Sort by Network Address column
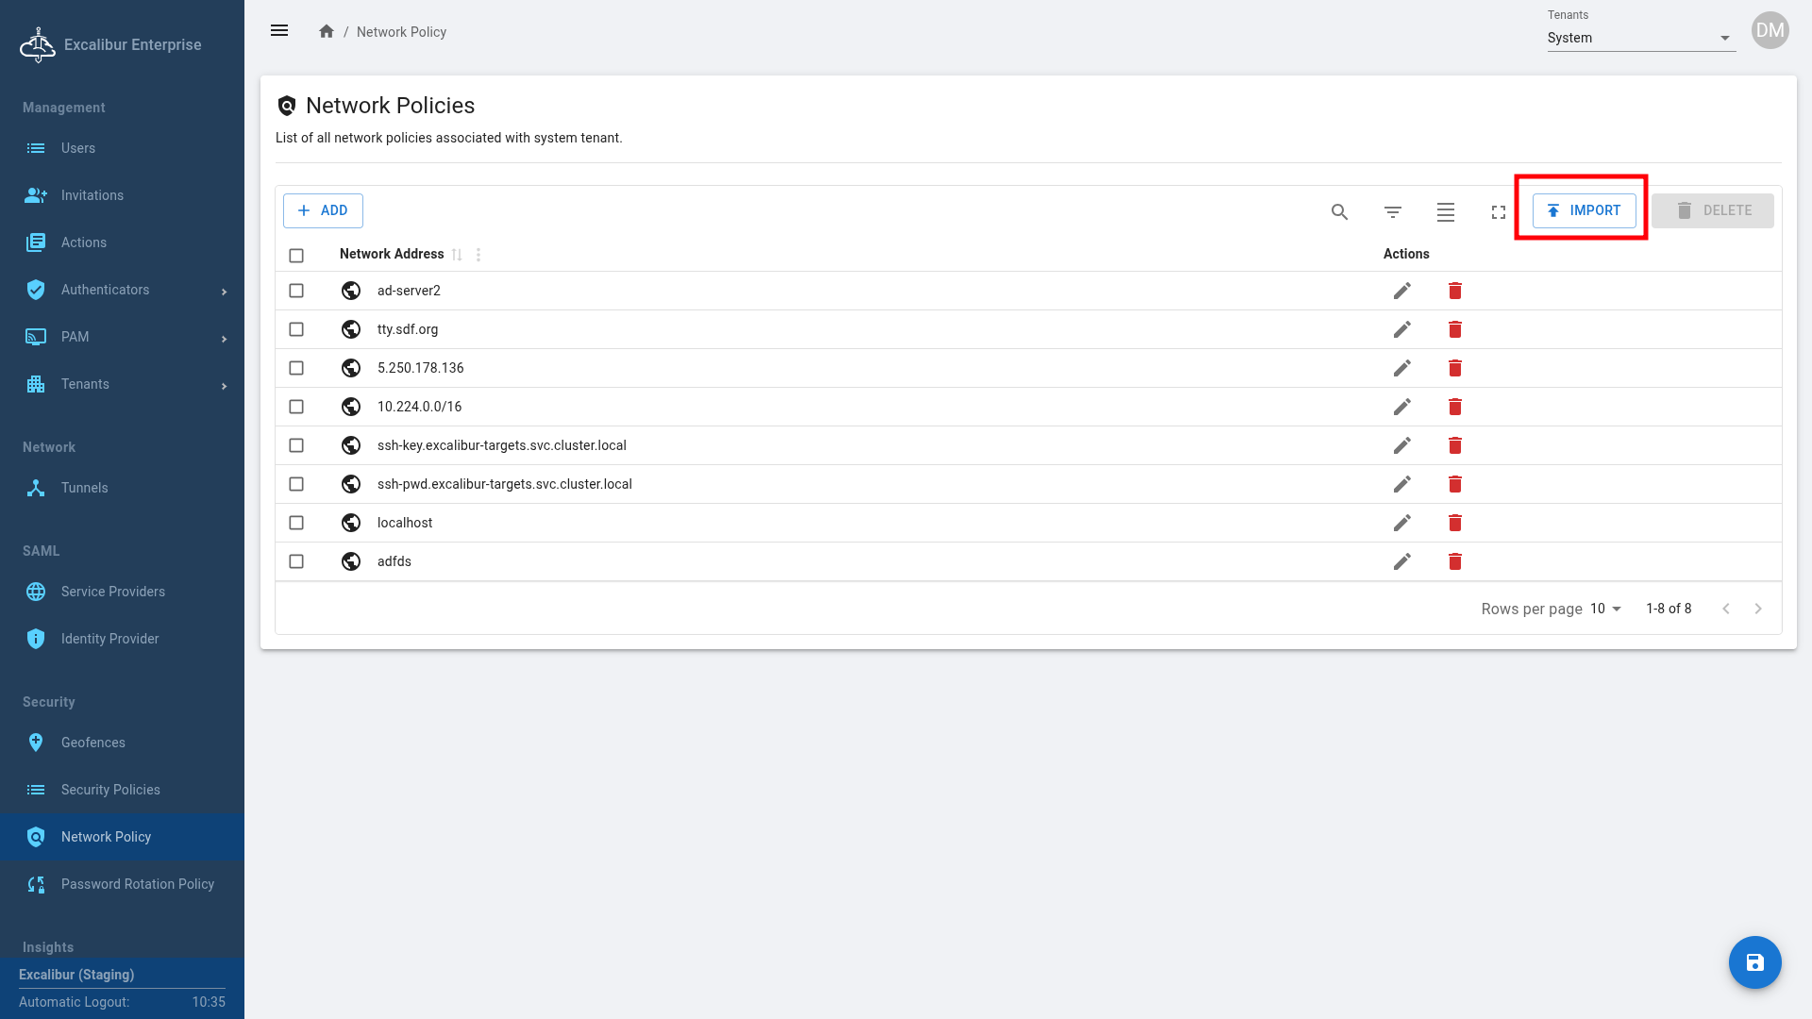This screenshot has height=1019, width=1812. (x=457, y=255)
